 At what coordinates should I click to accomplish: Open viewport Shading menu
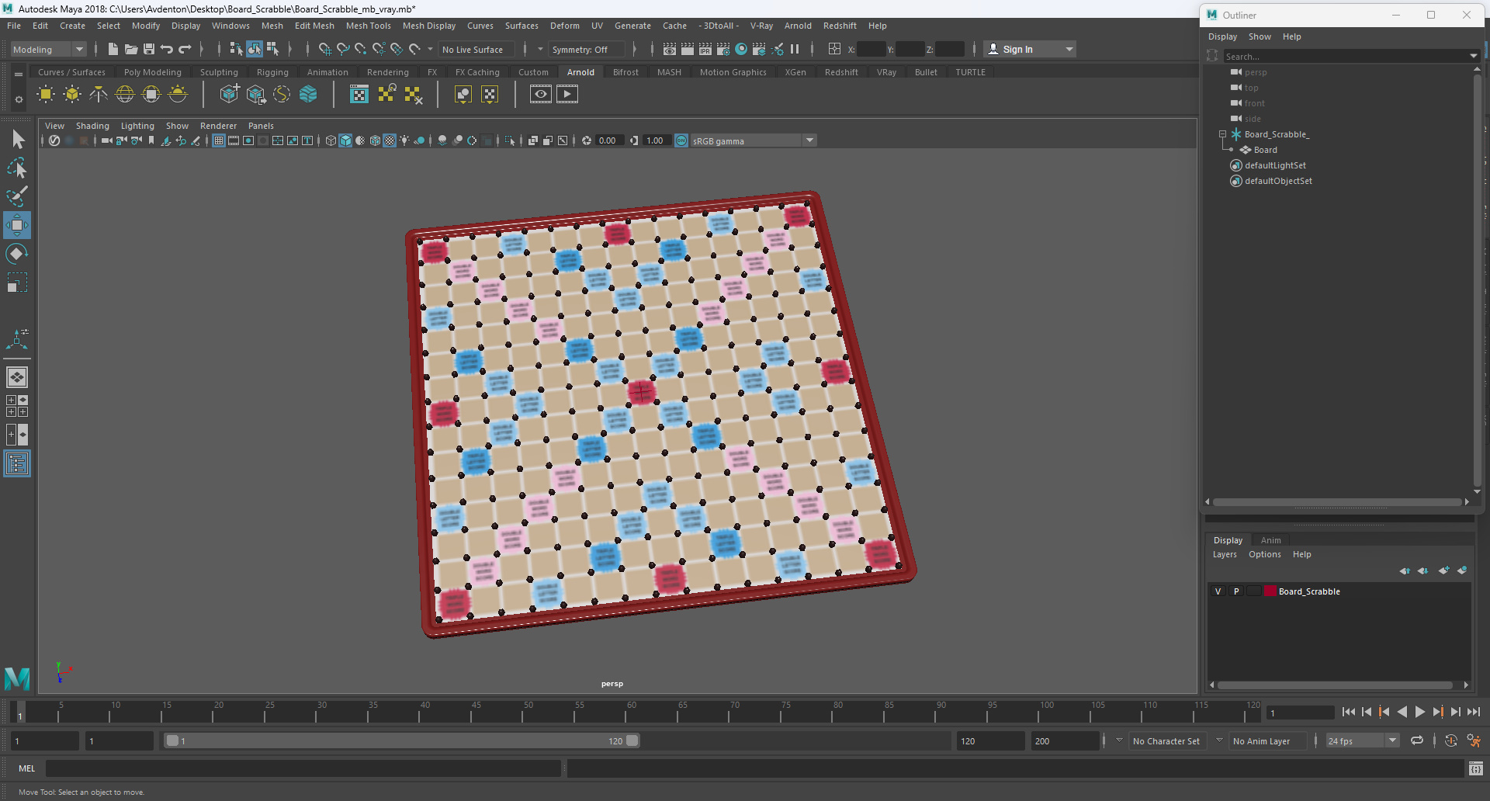click(x=92, y=126)
